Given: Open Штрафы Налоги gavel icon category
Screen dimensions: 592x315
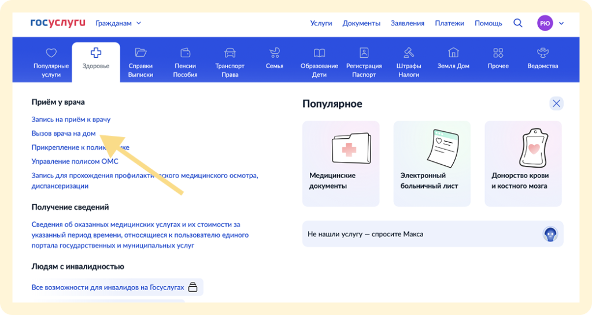Looking at the screenshot, I should 409,62.
